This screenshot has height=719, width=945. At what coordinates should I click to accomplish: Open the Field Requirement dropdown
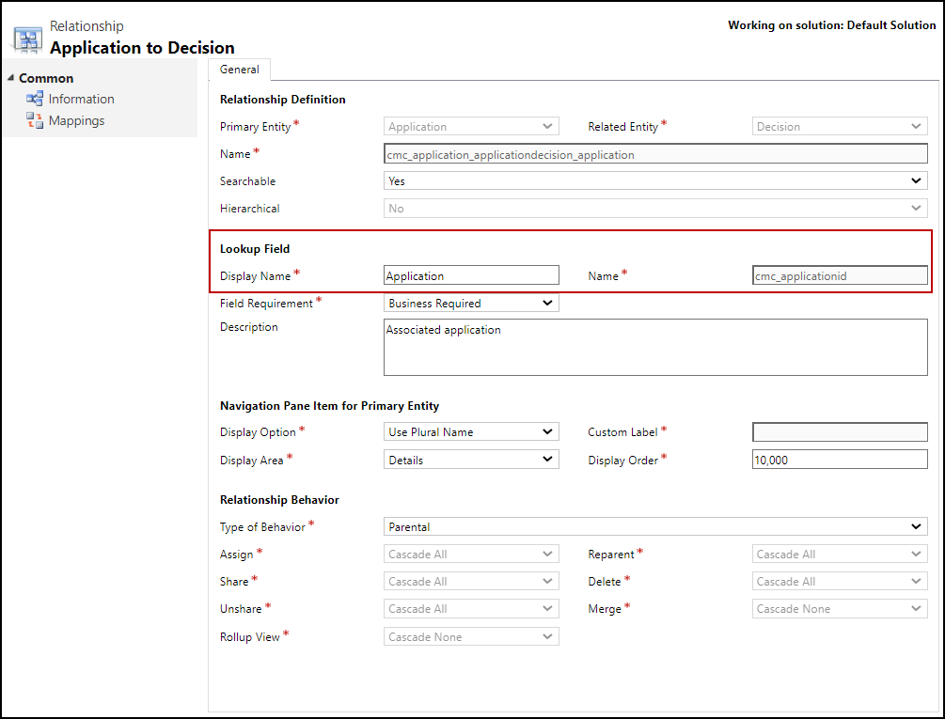pyautogui.click(x=471, y=304)
